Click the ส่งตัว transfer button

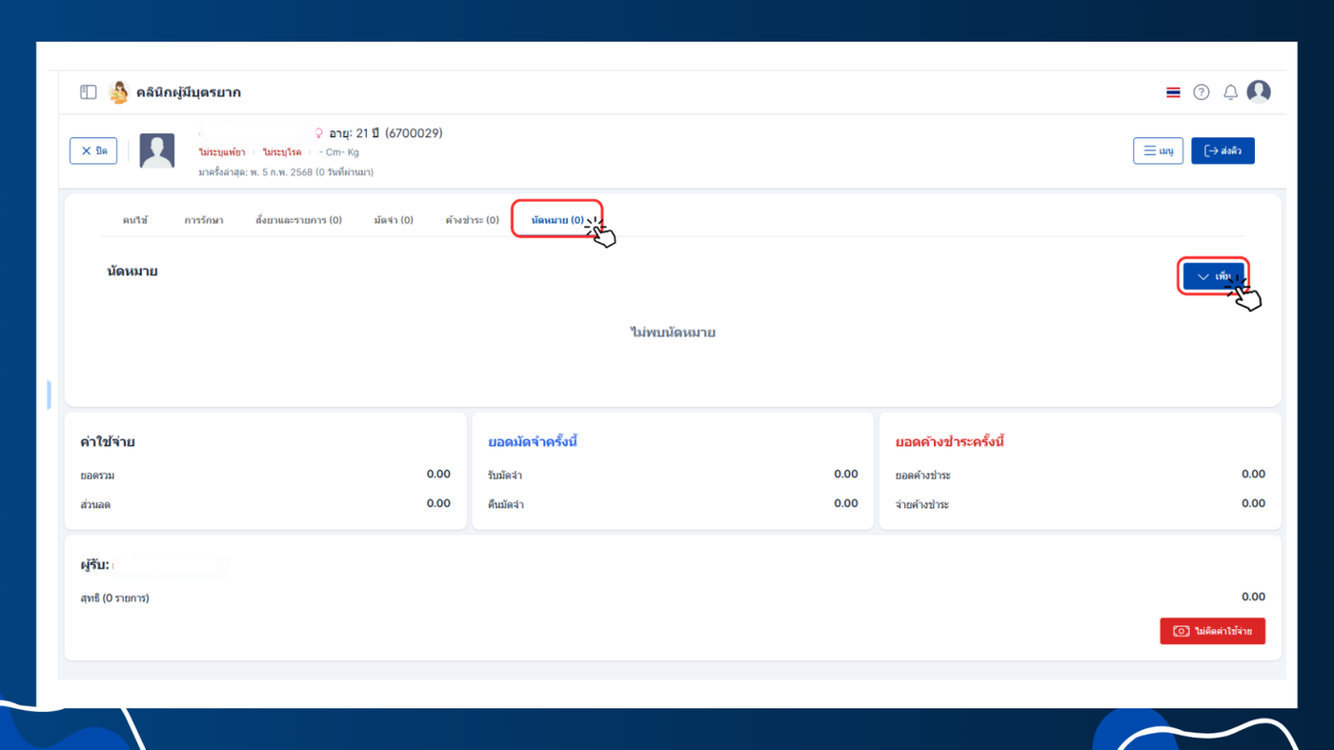point(1223,151)
